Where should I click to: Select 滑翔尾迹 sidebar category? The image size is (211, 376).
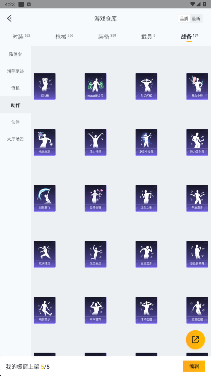click(15, 71)
